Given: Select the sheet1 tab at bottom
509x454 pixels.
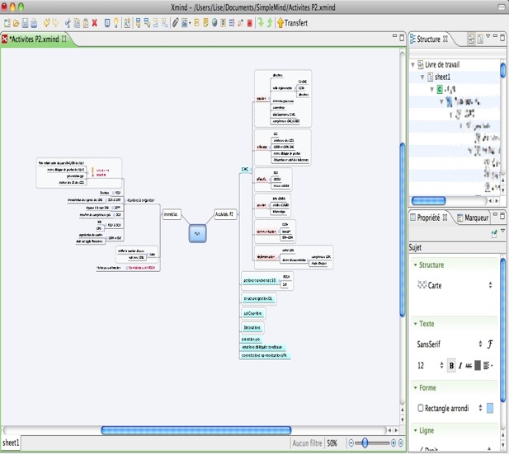Looking at the screenshot, I should [11, 443].
